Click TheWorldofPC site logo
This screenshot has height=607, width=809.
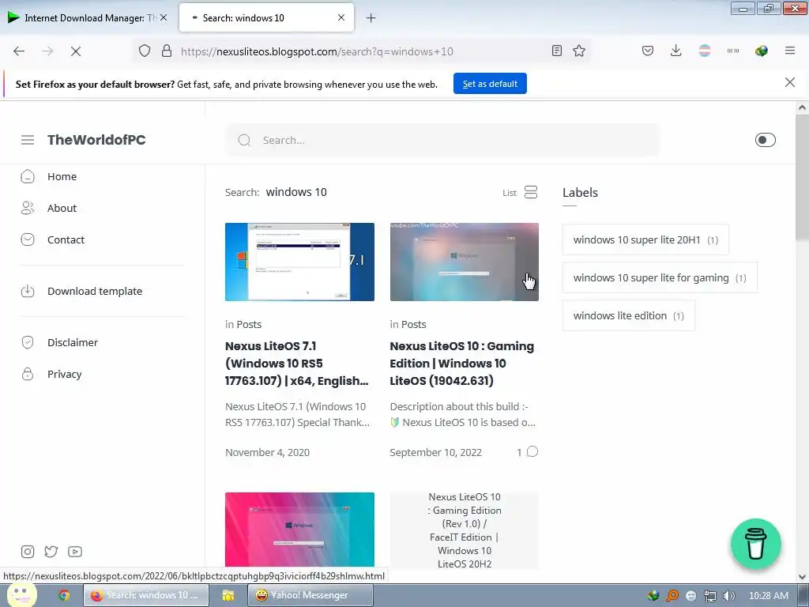point(96,140)
